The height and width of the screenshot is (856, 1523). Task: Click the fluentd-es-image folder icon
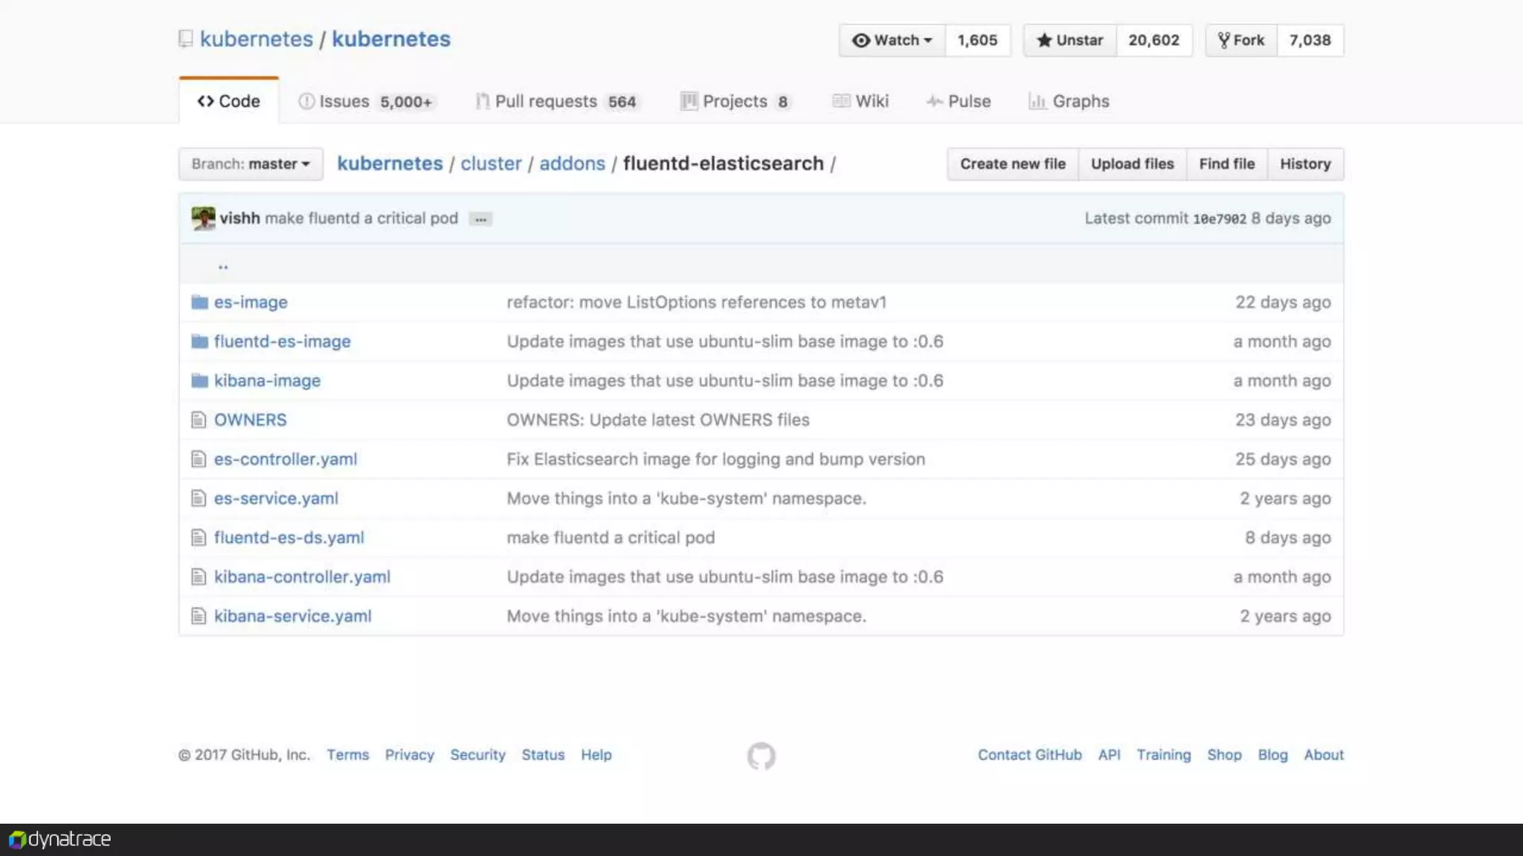point(199,342)
